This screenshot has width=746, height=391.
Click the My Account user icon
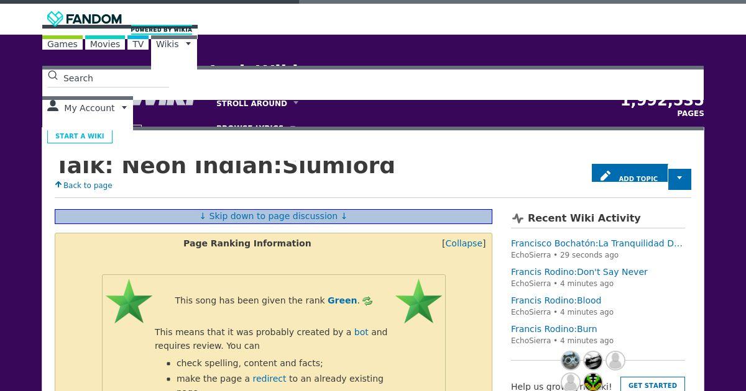53,106
